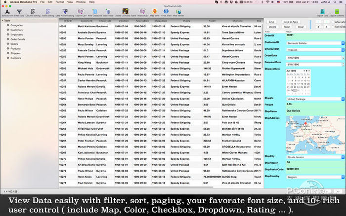Click the Select Font toolbar icon
The height and width of the screenshot is (216, 346).
tap(7, 12)
